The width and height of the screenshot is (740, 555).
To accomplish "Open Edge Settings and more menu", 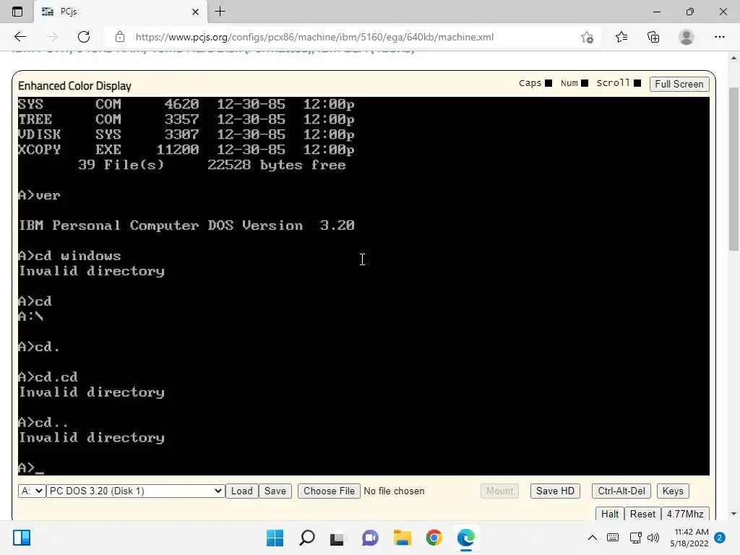I will [x=719, y=37].
